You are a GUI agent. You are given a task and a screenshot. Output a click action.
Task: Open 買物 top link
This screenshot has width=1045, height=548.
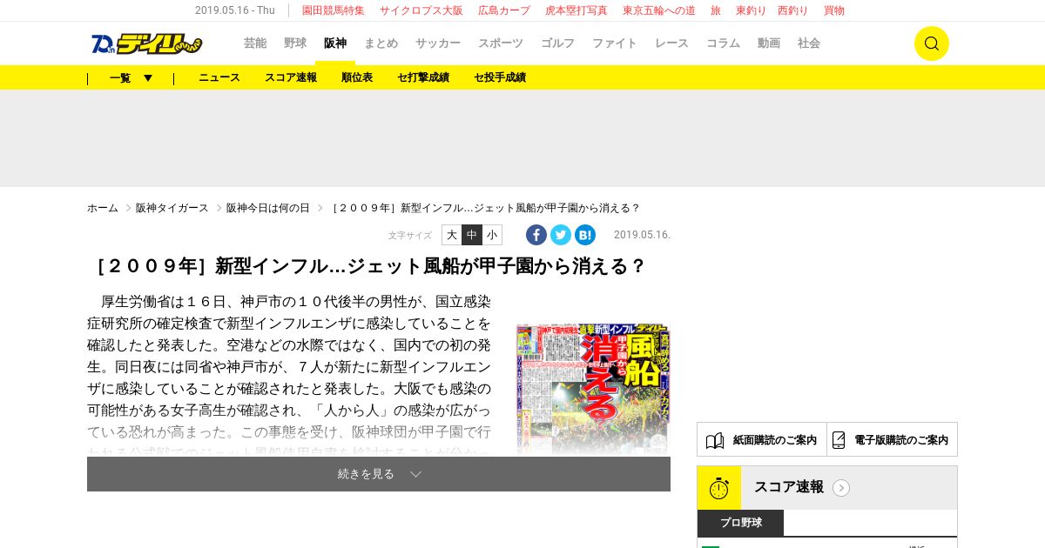click(x=834, y=10)
